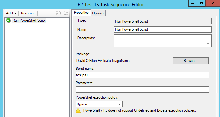The height and width of the screenshot is (117, 220).
Task: Click the Remove toolbar button
Action: (x=28, y=13)
